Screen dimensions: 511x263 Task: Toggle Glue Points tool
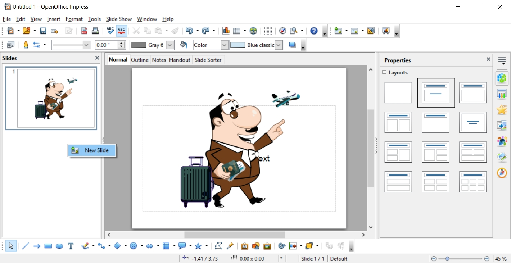[230, 246]
